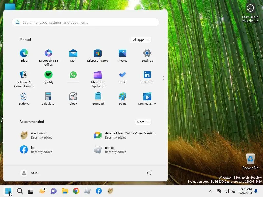Open the Facebook taskbar icon

point(99,191)
